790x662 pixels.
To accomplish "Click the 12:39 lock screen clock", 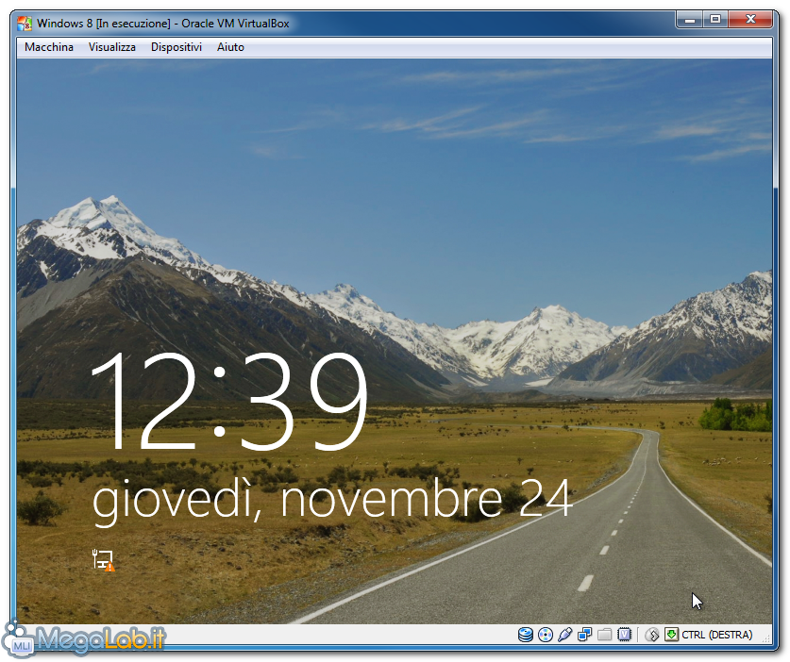I will pyautogui.click(x=228, y=401).
